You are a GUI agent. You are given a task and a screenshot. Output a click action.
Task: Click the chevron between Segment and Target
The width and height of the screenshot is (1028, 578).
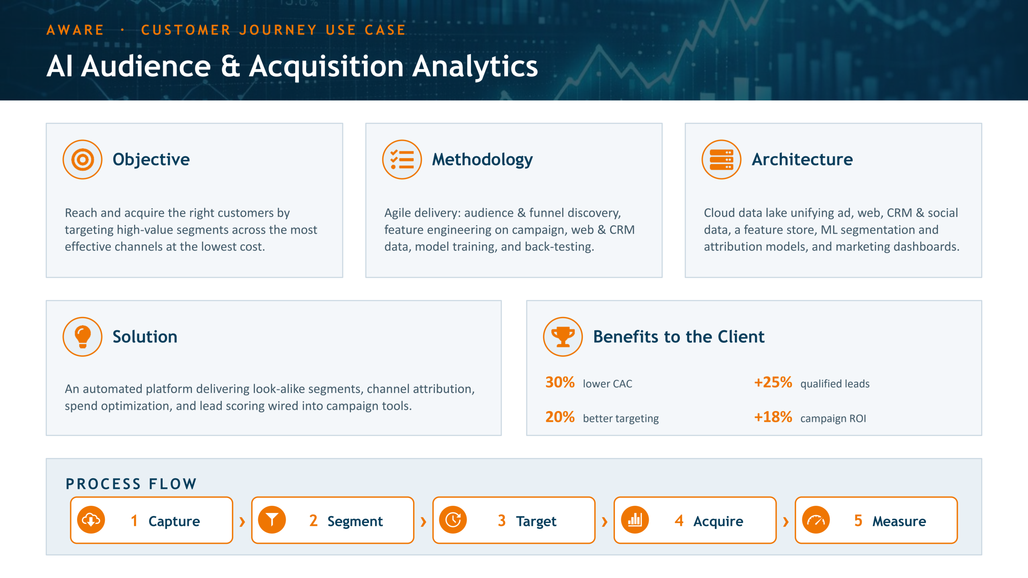423,522
